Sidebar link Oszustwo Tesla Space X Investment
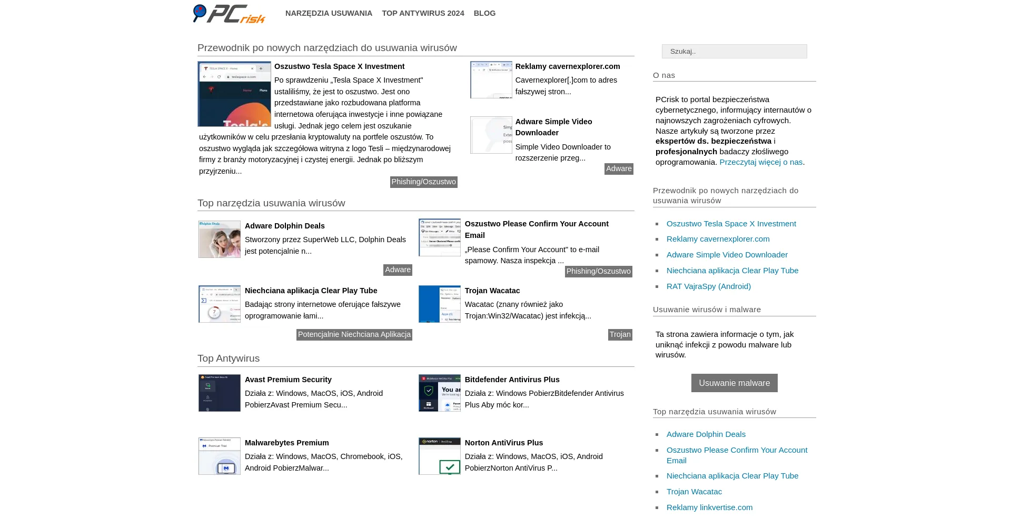Screen dimensions: 1011x528 pos(731,224)
